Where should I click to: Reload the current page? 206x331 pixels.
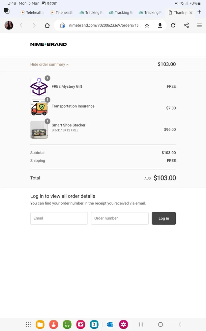pos(173,25)
